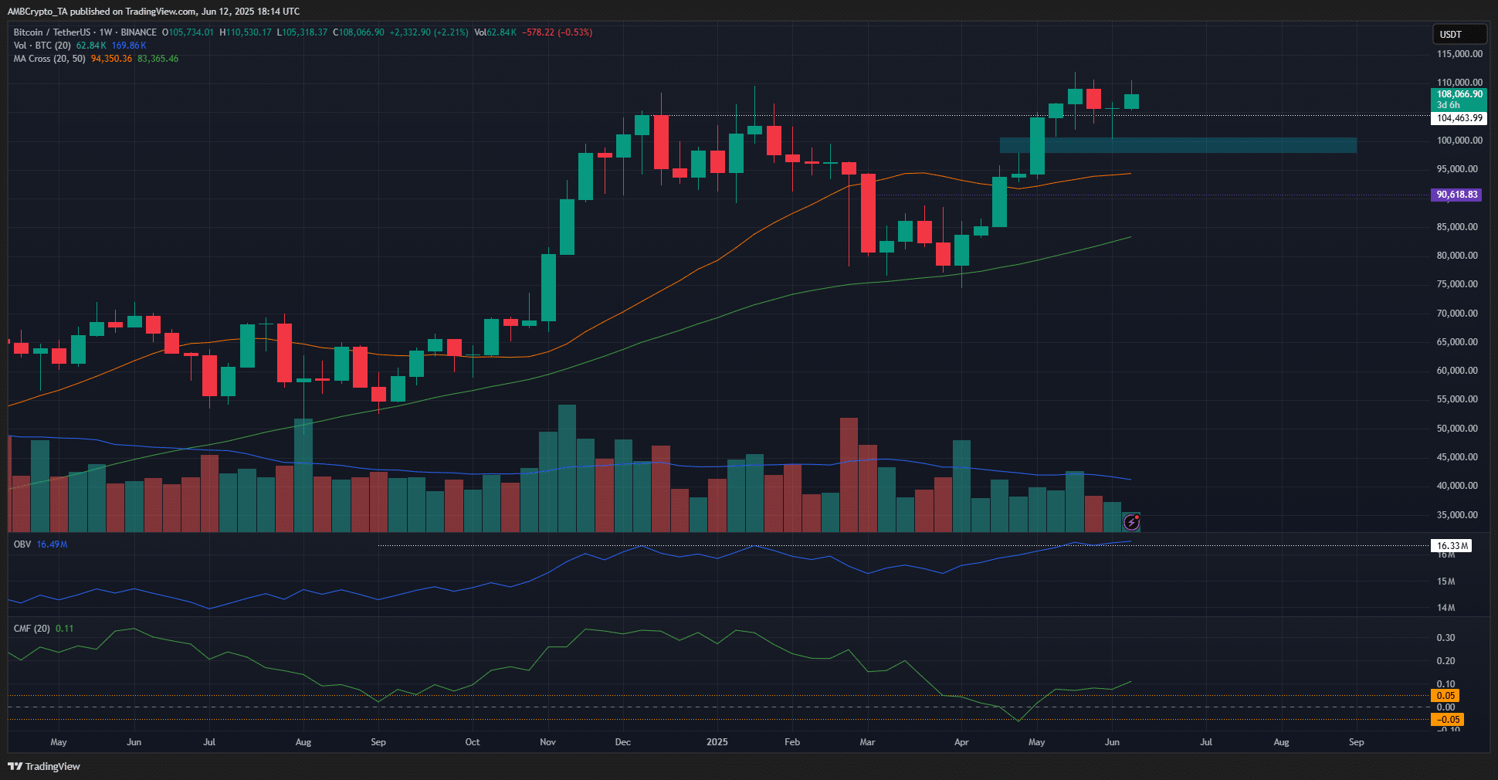Click the 2025 label on time axis
The height and width of the screenshot is (780, 1498).
(x=717, y=742)
